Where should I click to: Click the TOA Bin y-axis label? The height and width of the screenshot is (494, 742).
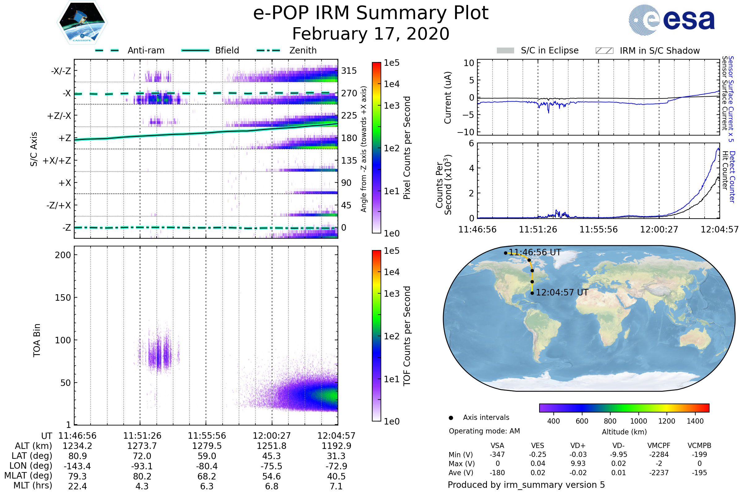click(37, 340)
